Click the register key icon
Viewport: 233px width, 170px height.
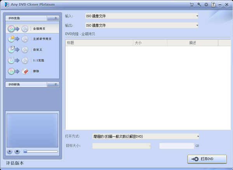pyautogui.click(x=199, y=5)
